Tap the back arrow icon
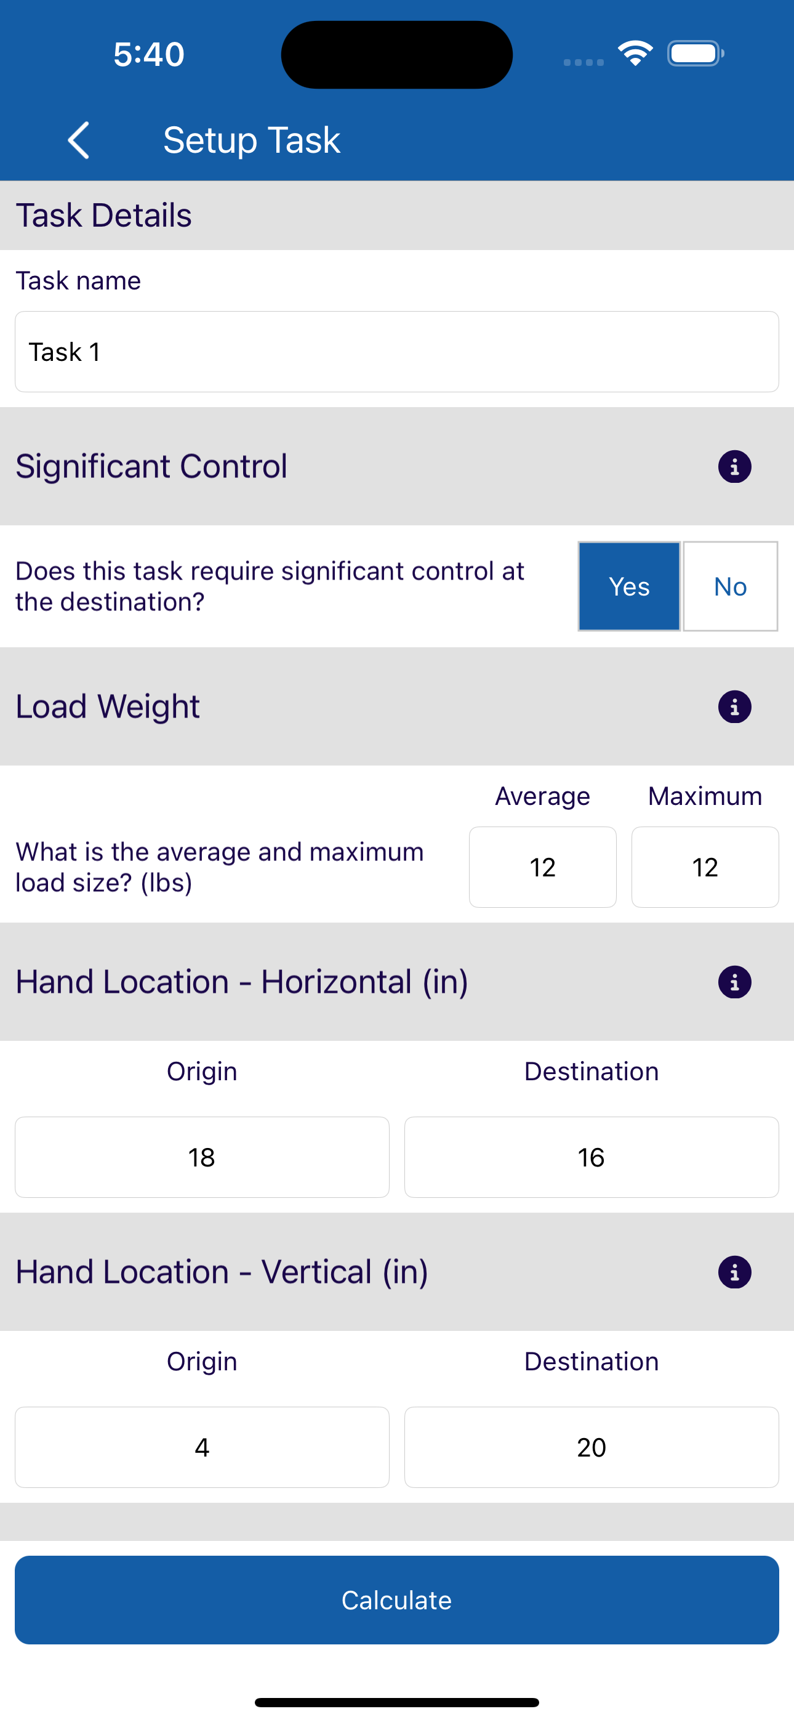 point(79,140)
